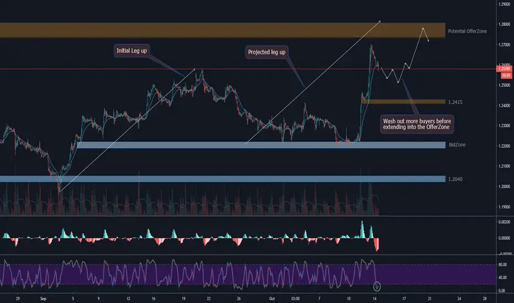Click the date label 29 on the time axis
This screenshot has height=303, width=514.
pyautogui.click(x=18, y=299)
